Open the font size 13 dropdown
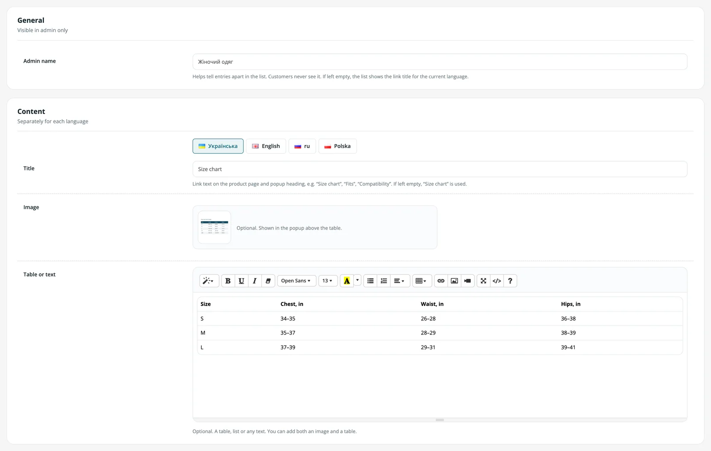Image resolution: width=711 pixels, height=451 pixels. pos(328,281)
